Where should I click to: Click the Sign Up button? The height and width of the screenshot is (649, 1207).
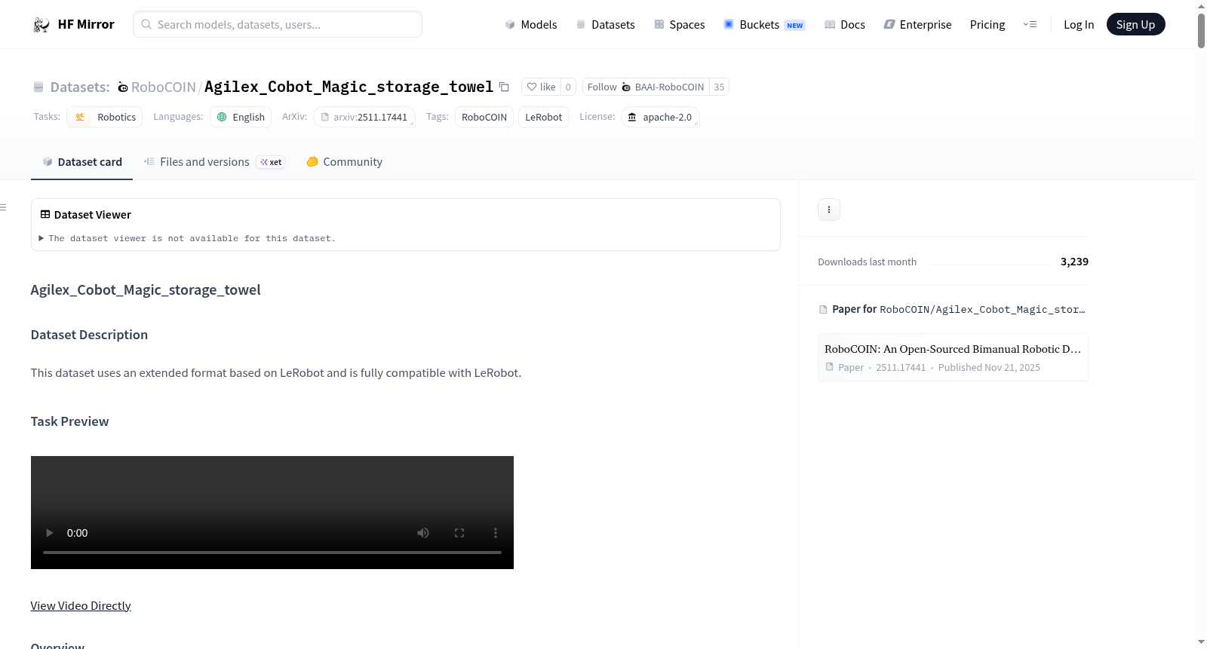pyautogui.click(x=1135, y=25)
